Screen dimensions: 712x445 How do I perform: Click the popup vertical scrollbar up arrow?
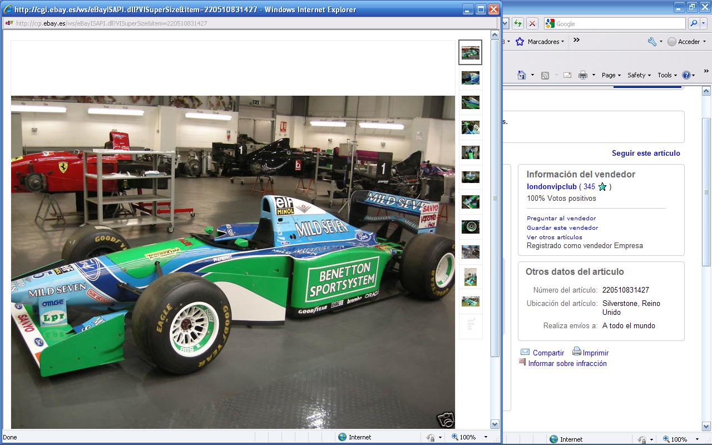click(x=495, y=35)
